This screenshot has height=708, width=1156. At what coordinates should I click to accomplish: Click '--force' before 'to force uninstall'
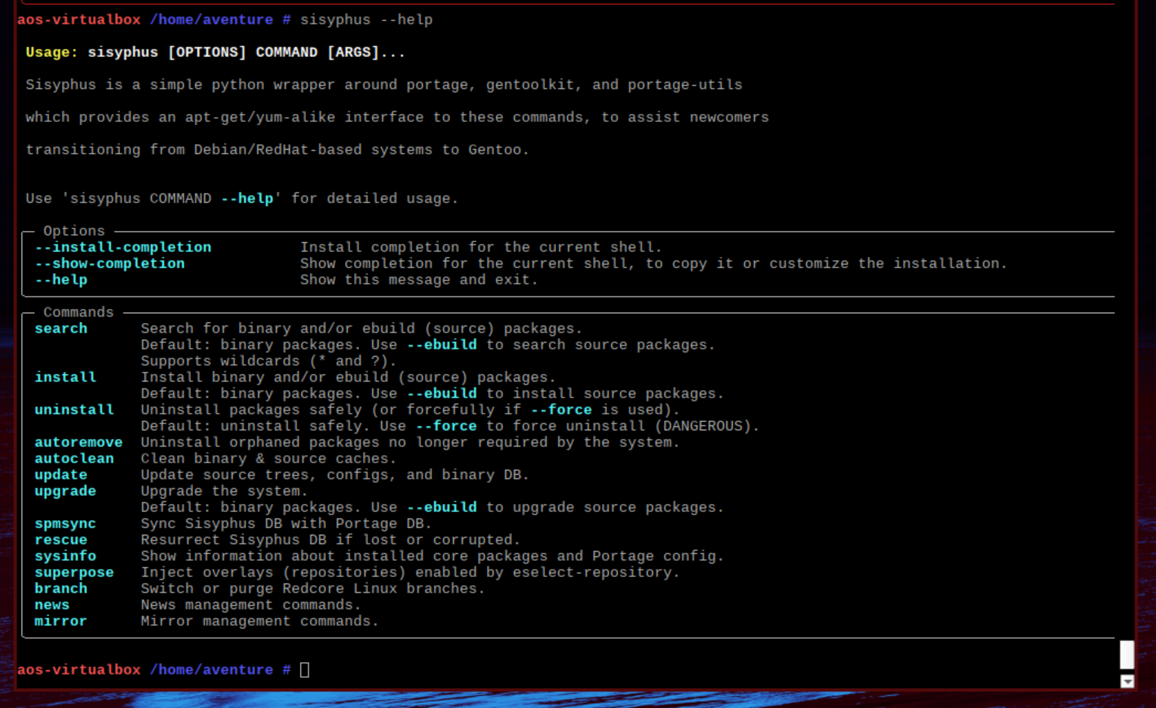pos(446,426)
